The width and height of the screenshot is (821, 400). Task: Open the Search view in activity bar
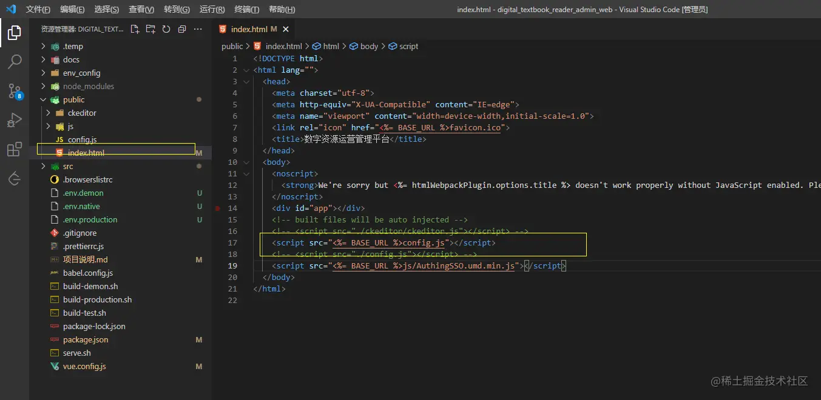click(15, 62)
